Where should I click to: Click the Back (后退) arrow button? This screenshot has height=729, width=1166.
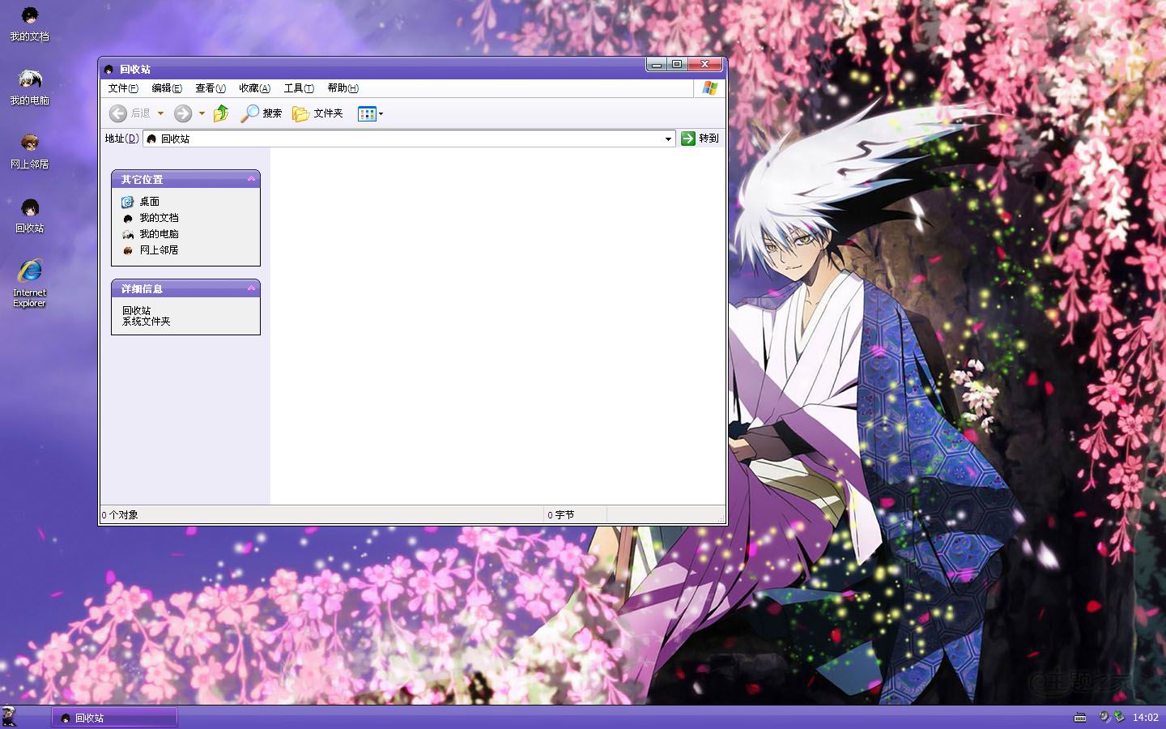[x=118, y=113]
